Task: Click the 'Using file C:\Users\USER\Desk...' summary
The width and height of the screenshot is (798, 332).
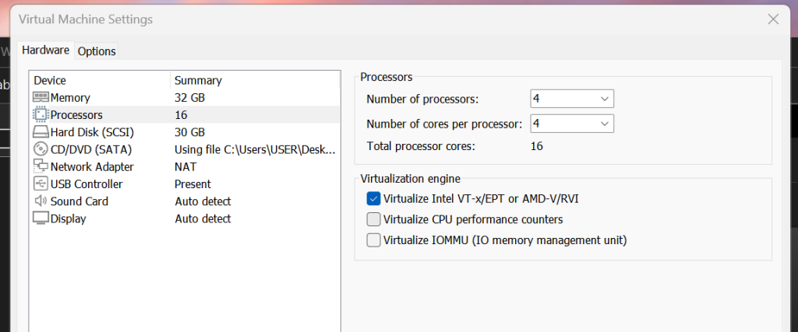Action: click(x=255, y=150)
